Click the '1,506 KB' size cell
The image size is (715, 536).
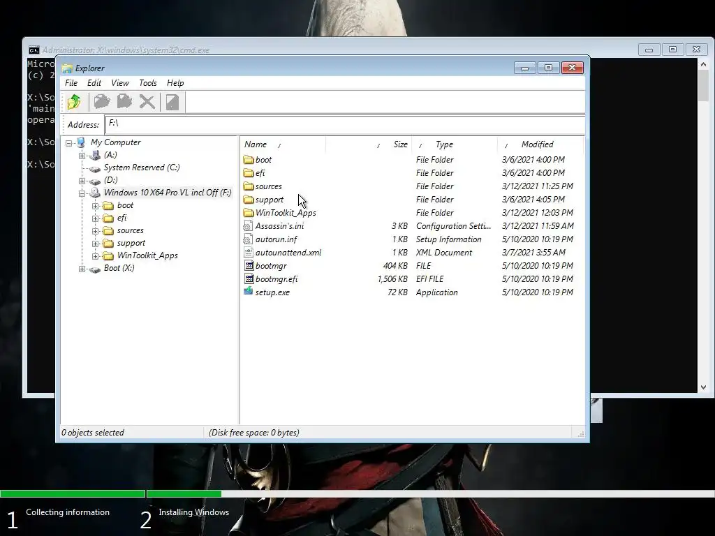(392, 279)
